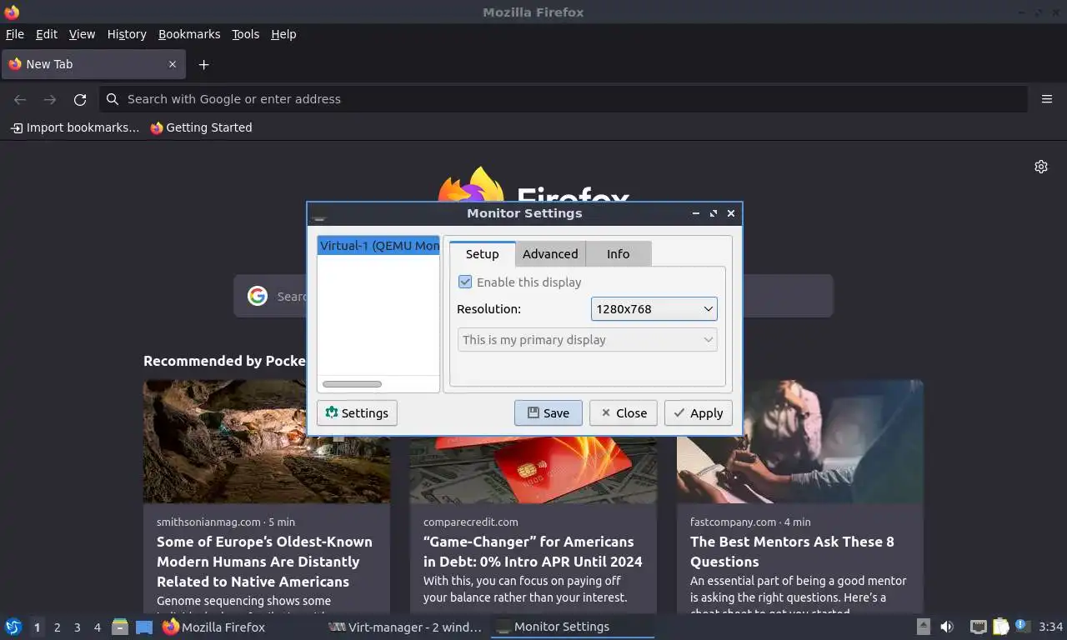
Task: Activate Monitor Settings taskbar entry
Action: click(x=572, y=627)
